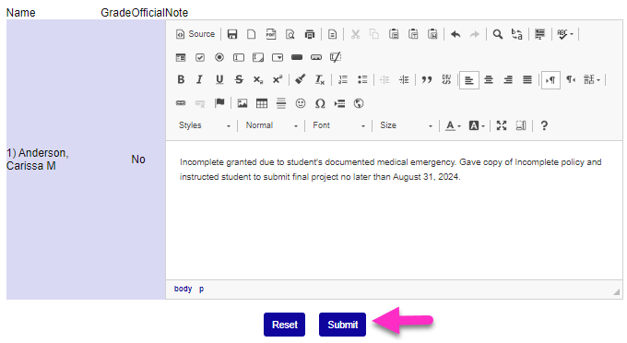
Task: Toggle Bold formatting
Action: coord(181,80)
